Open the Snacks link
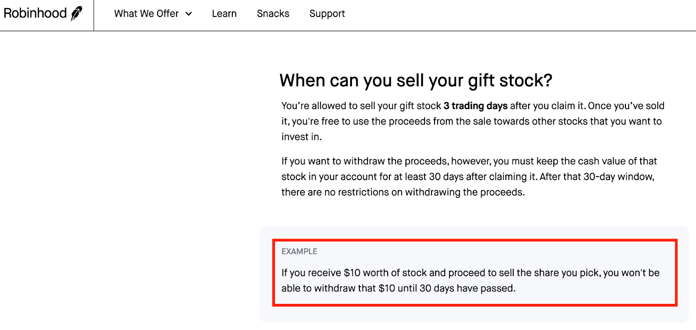The width and height of the screenshot is (696, 330). tap(273, 14)
